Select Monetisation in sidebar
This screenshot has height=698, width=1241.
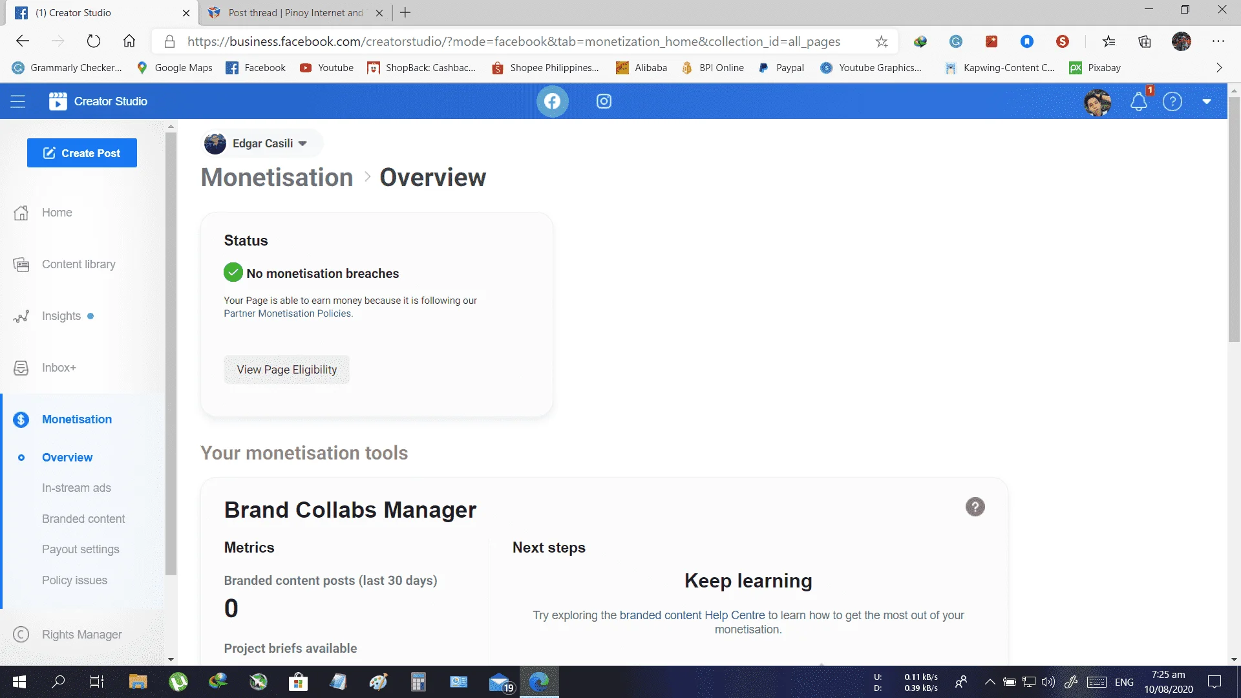coord(77,419)
